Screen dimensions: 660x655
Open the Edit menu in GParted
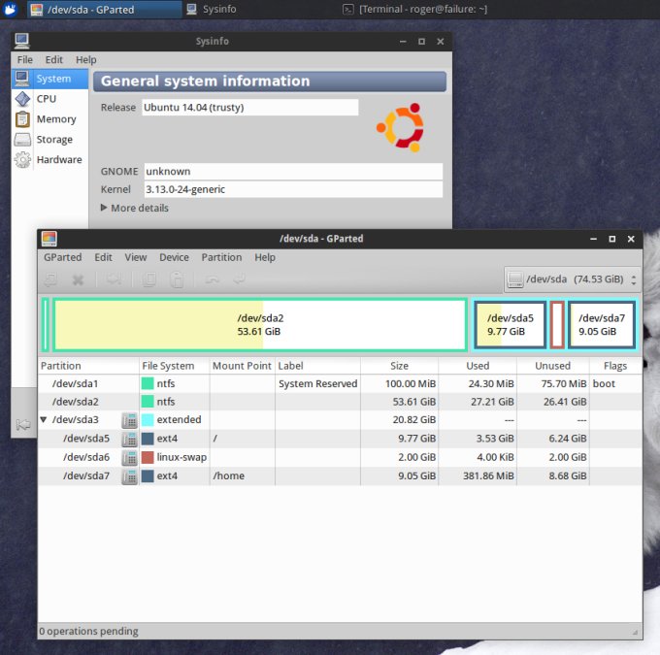tap(103, 257)
